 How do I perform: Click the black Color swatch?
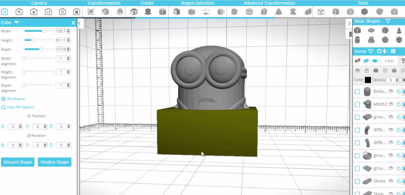(368, 80)
